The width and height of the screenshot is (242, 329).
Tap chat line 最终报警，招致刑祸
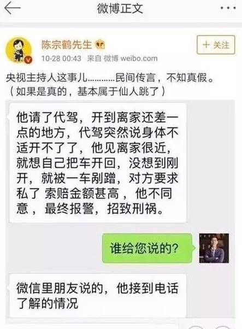104,209
